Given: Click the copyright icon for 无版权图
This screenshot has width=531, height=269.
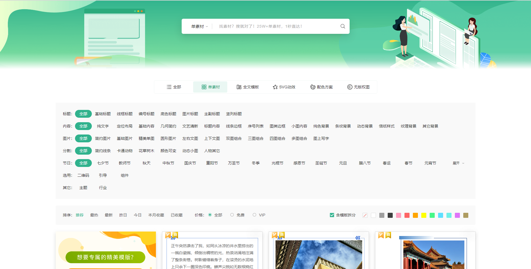Looking at the screenshot, I should pos(350,87).
